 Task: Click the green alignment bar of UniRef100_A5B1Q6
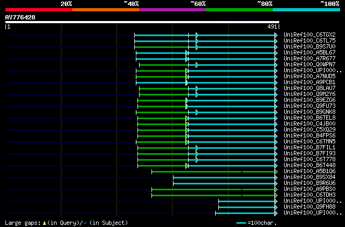[213, 171]
